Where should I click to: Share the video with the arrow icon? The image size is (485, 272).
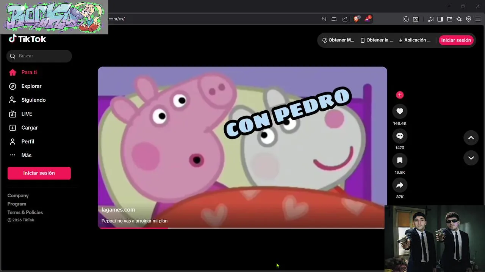click(x=400, y=185)
